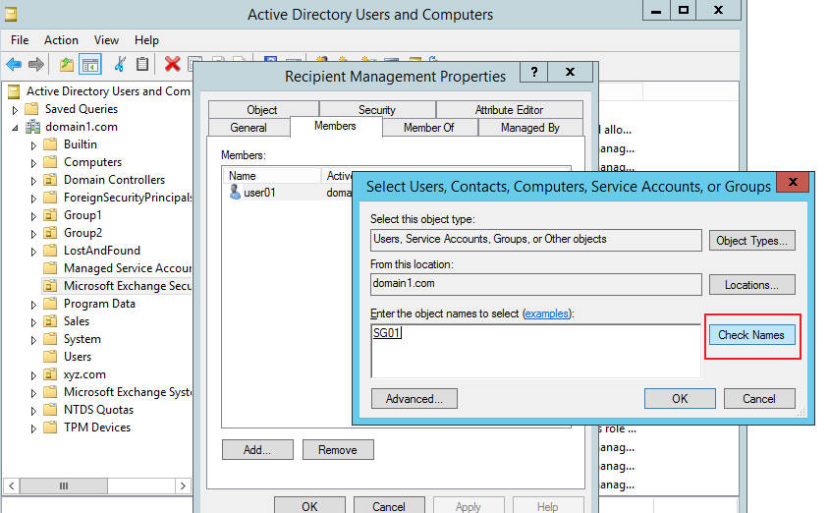This screenshot has height=513, width=829.
Task: Click the Remove button in Members tab
Action: click(x=338, y=449)
